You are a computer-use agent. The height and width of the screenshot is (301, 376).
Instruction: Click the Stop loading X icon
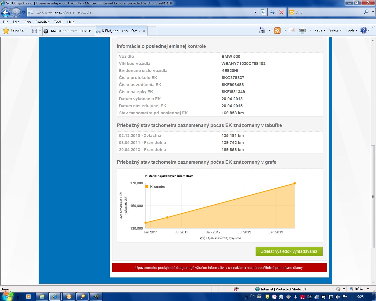281,12
